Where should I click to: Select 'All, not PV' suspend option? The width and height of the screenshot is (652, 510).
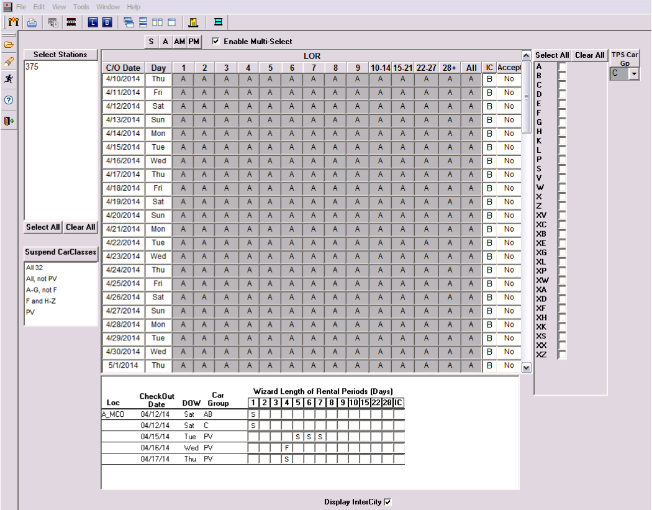42,279
